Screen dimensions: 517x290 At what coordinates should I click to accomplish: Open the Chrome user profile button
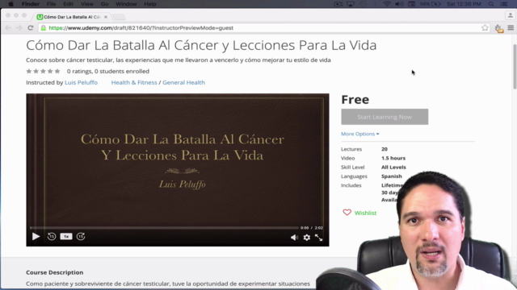[x=510, y=15]
